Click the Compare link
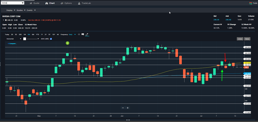Image resolution: width=258 pixels, height=122 pixels. pyautogui.click(x=12, y=43)
